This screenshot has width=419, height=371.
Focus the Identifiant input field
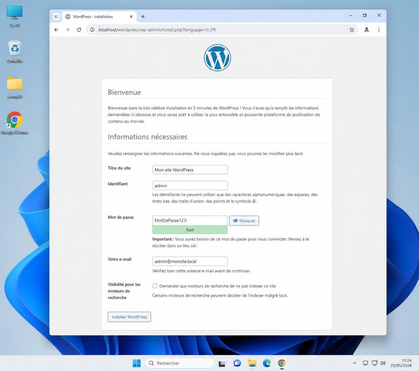point(190,185)
